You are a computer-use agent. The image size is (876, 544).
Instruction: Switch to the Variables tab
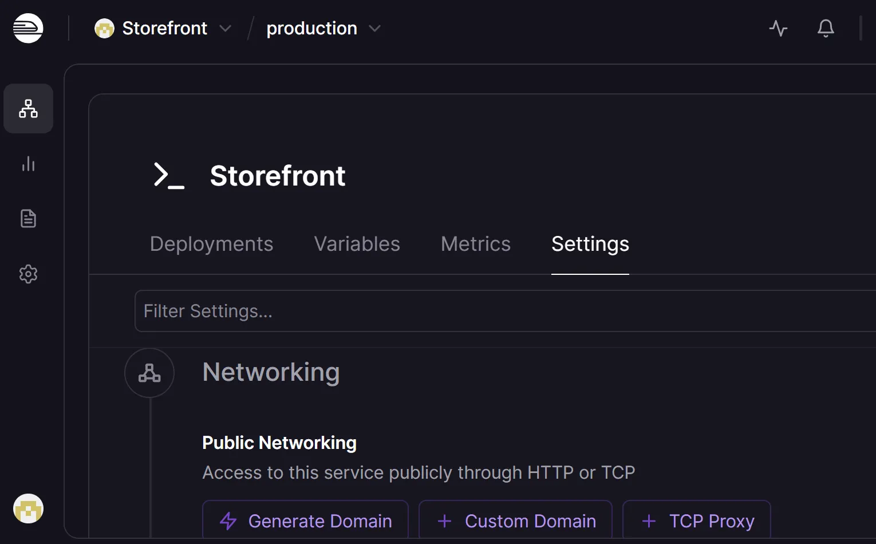(x=357, y=244)
